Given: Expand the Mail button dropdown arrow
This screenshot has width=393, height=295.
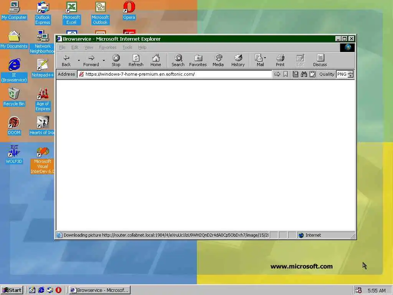Looking at the screenshot, I should (265, 58).
